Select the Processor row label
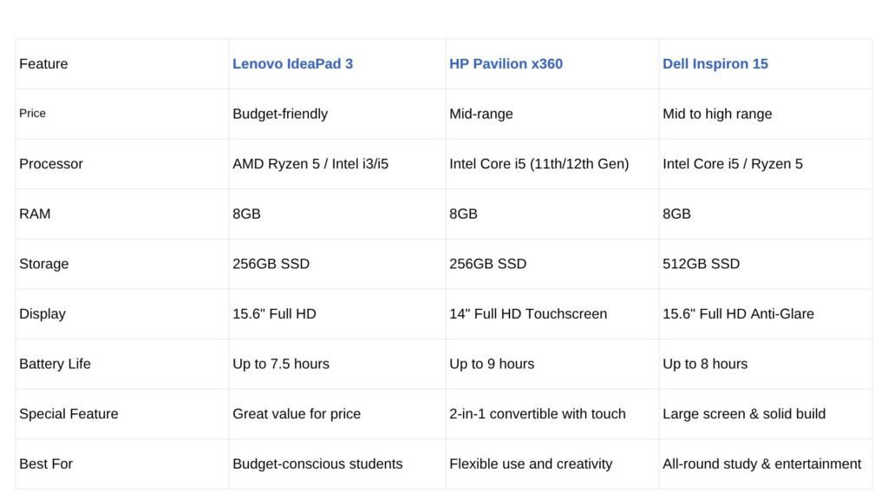 (x=51, y=164)
